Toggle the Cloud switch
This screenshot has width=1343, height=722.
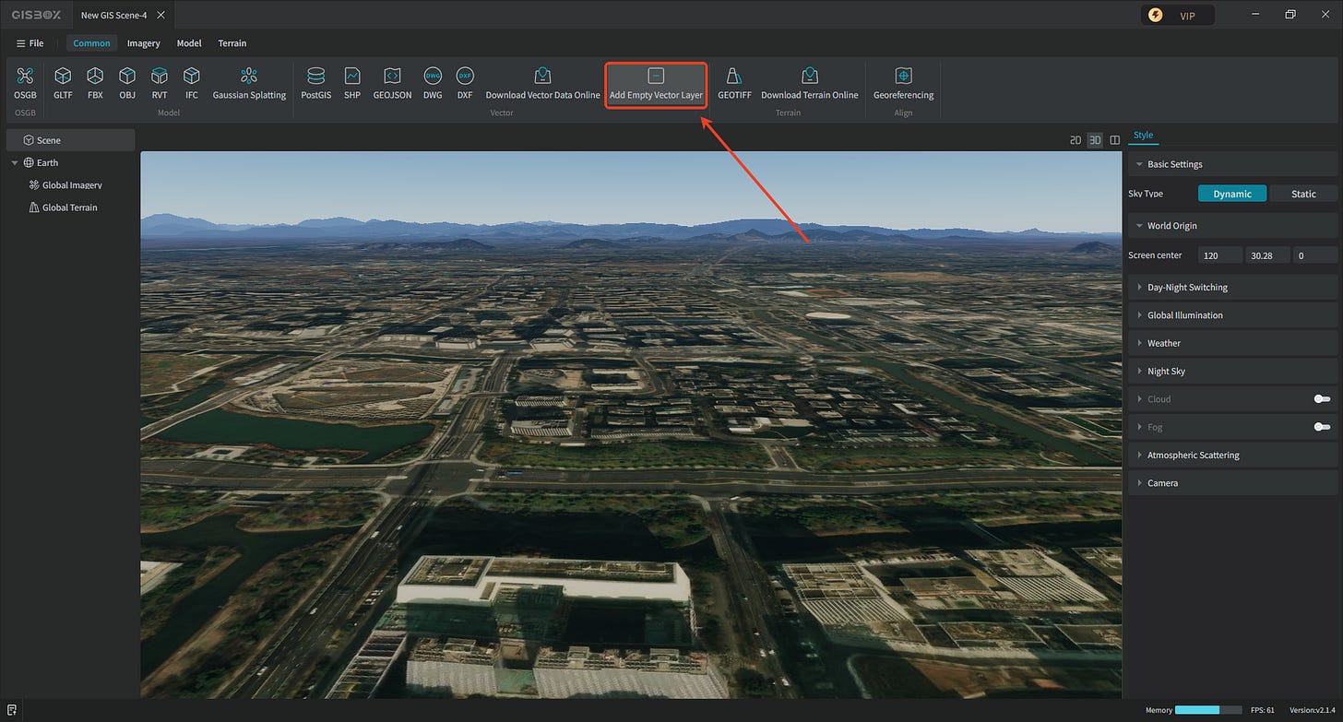coord(1323,399)
